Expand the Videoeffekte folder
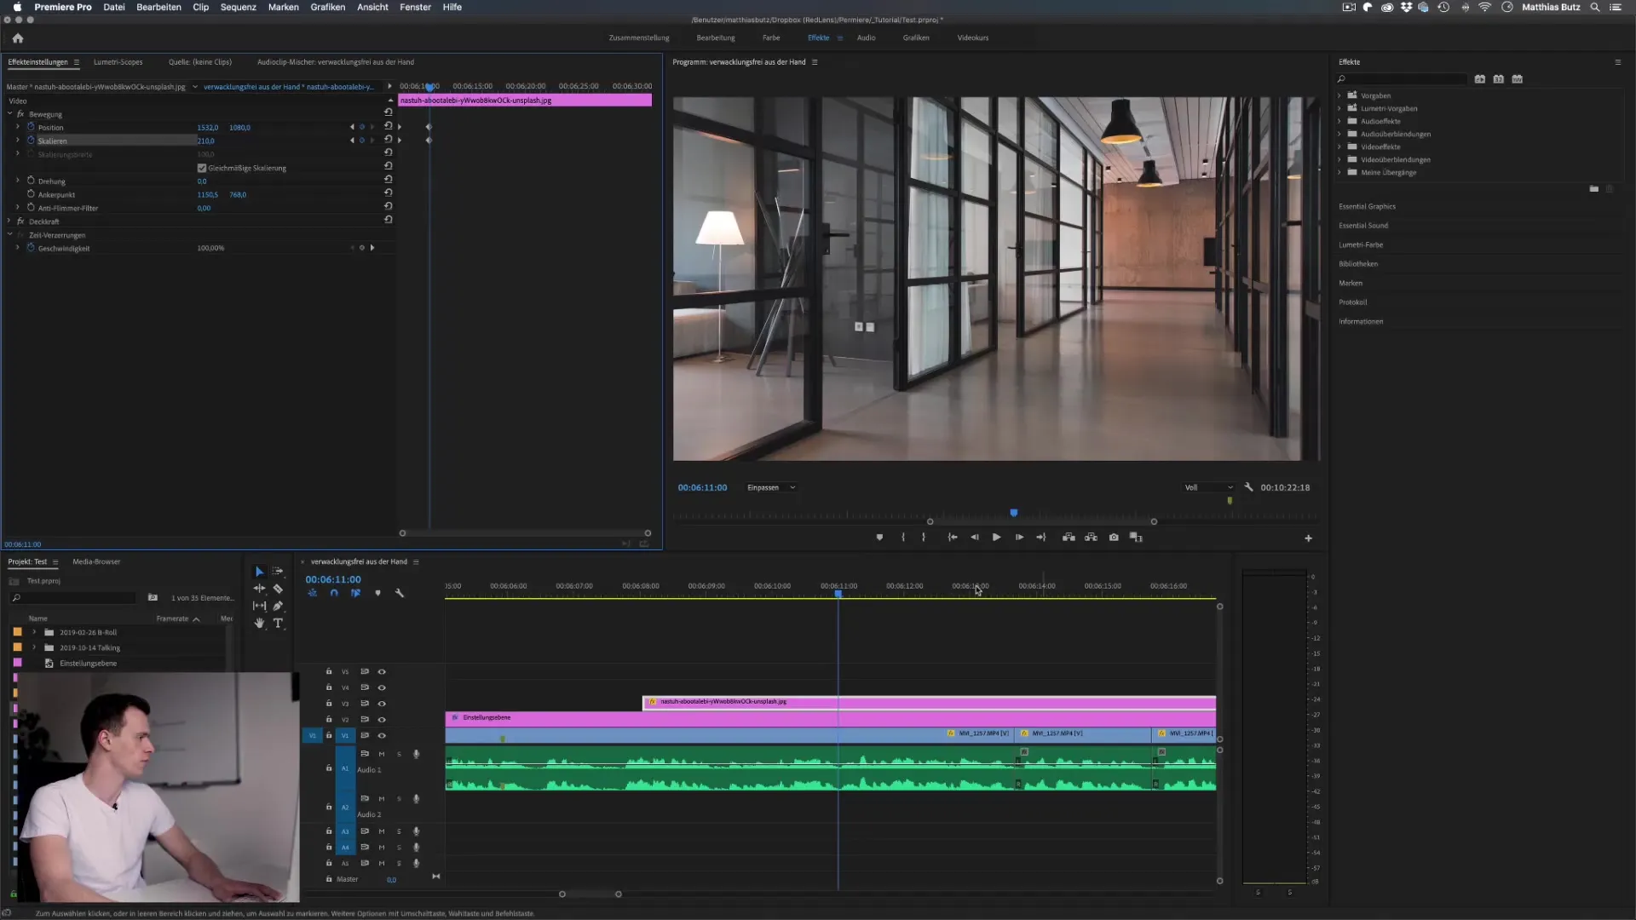 1339,147
